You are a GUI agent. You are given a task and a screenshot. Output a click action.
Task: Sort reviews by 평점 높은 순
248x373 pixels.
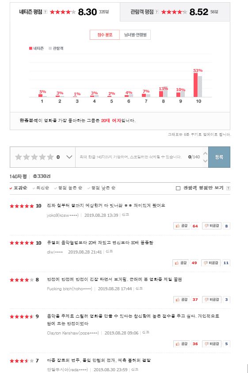pyautogui.click(x=68, y=188)
